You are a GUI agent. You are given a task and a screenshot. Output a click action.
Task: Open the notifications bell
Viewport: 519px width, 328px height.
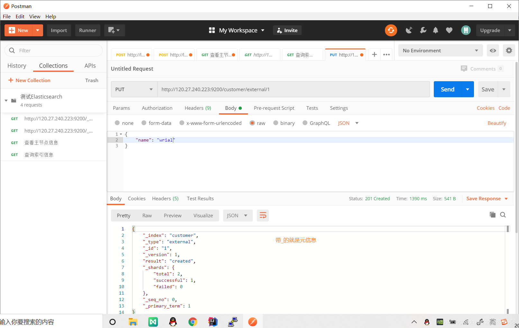435,30
